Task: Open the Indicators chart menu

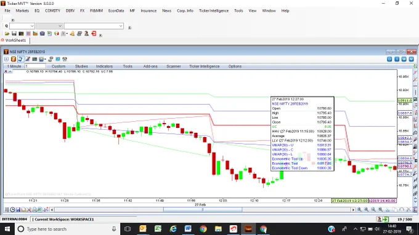Action: tap(104, 66)
